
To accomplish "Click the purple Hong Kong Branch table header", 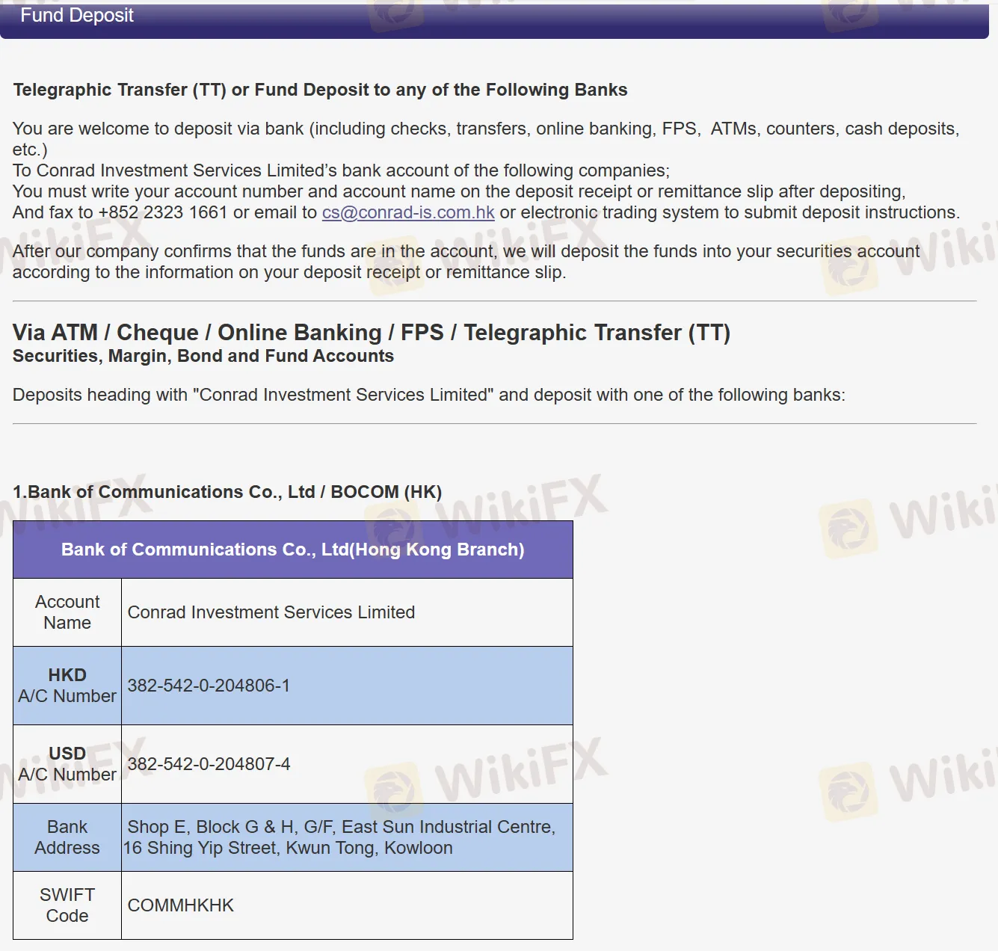I will (x=293, y=550).
